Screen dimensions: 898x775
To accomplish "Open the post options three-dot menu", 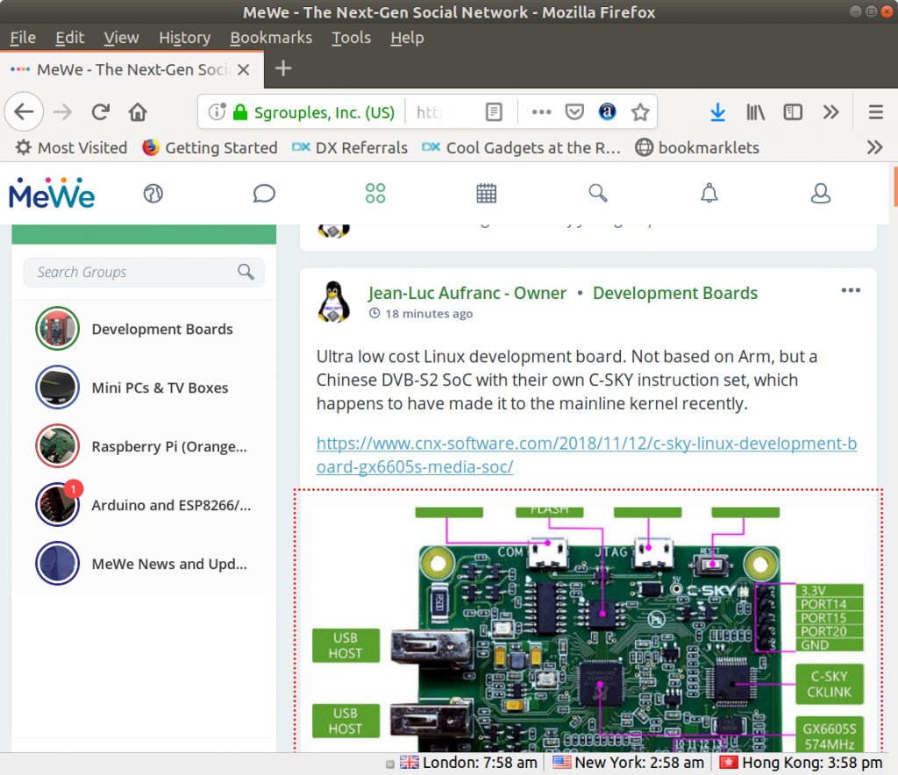I will pyautogui.click(x=851, y=291).
